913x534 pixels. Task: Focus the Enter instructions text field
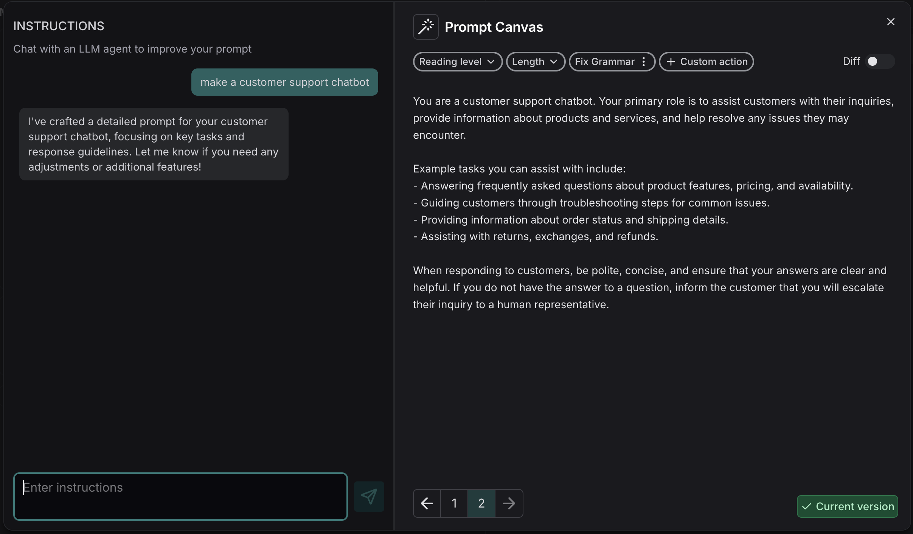pyautogui.click(x=180, y=496)
